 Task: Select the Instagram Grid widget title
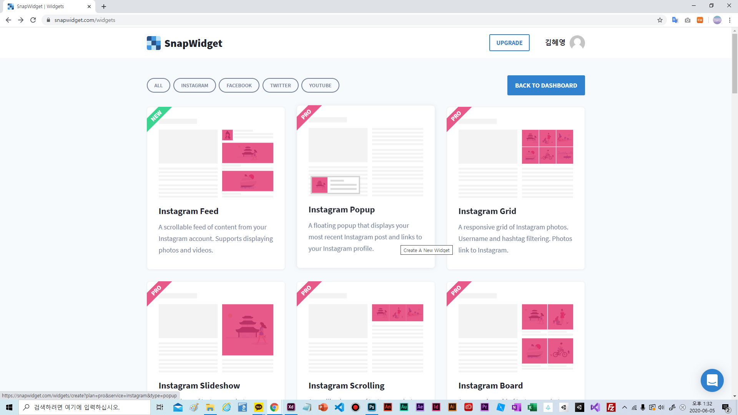click(487, 211)
